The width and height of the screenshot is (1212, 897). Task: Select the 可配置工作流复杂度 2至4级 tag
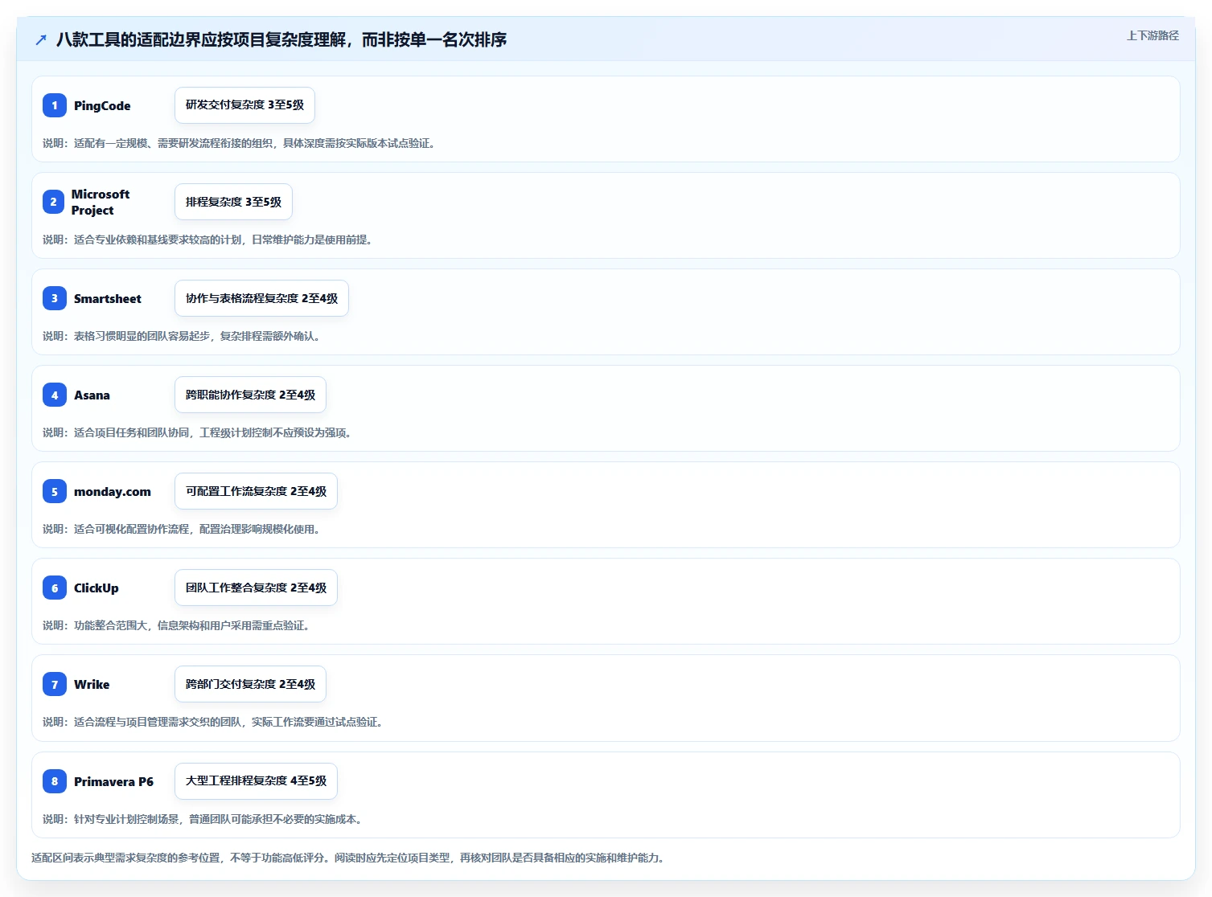pyautogui.click(x=256, y=491)
